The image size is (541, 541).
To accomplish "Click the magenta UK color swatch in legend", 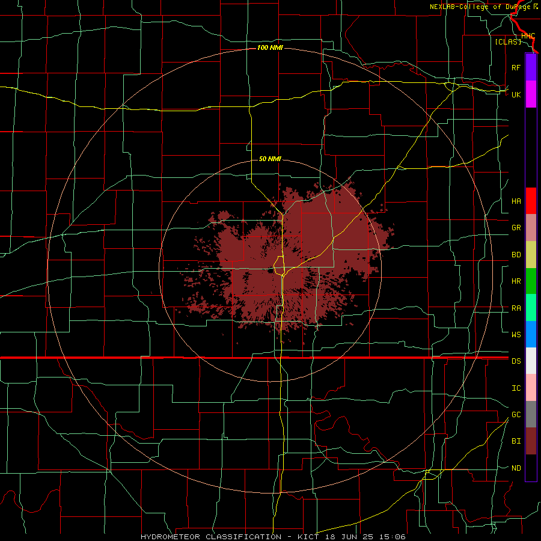I will [x=531, y=94].
